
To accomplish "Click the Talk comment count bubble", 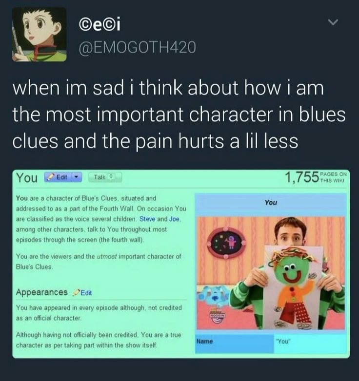I will coord(111,177).
